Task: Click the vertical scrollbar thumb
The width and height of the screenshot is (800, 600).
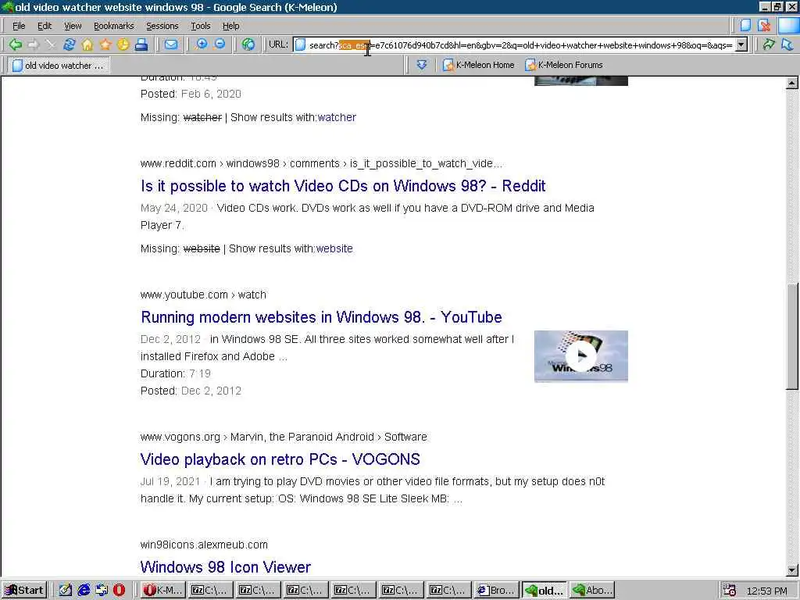Action: pos(792,337)
